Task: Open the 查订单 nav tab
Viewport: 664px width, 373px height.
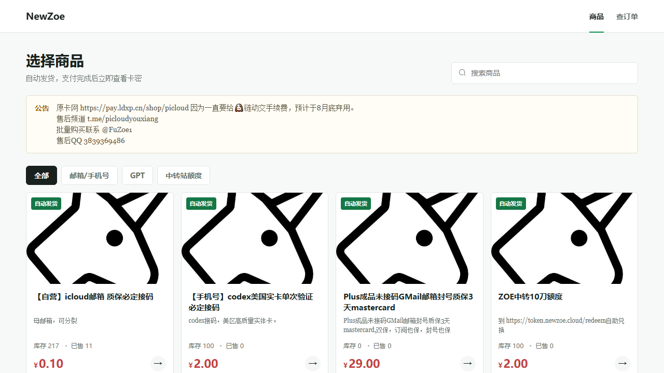Action: point(627,17)
